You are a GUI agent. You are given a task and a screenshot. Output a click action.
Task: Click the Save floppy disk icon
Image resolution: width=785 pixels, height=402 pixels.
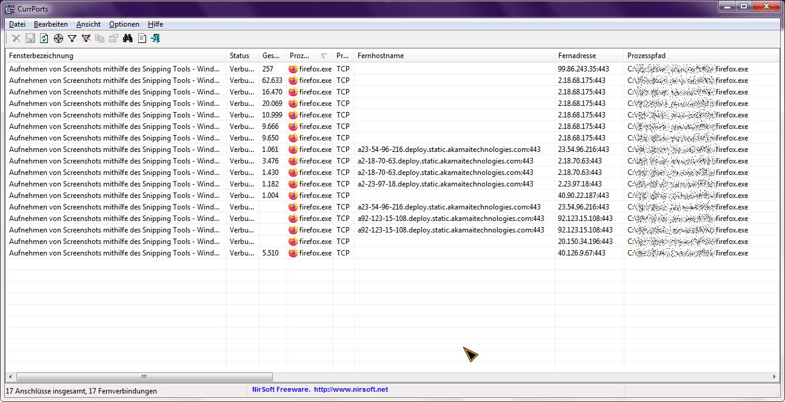coord(30,39)
